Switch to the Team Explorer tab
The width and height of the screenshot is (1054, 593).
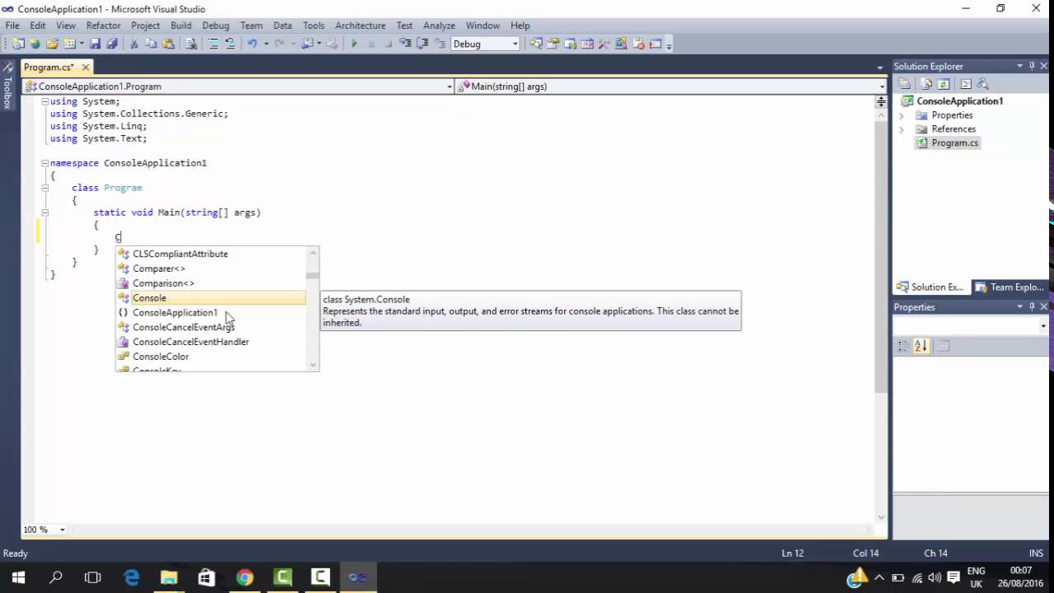(1010, 287)
